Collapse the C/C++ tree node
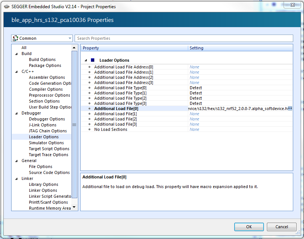The image size is (304, 239). [16, 72]
